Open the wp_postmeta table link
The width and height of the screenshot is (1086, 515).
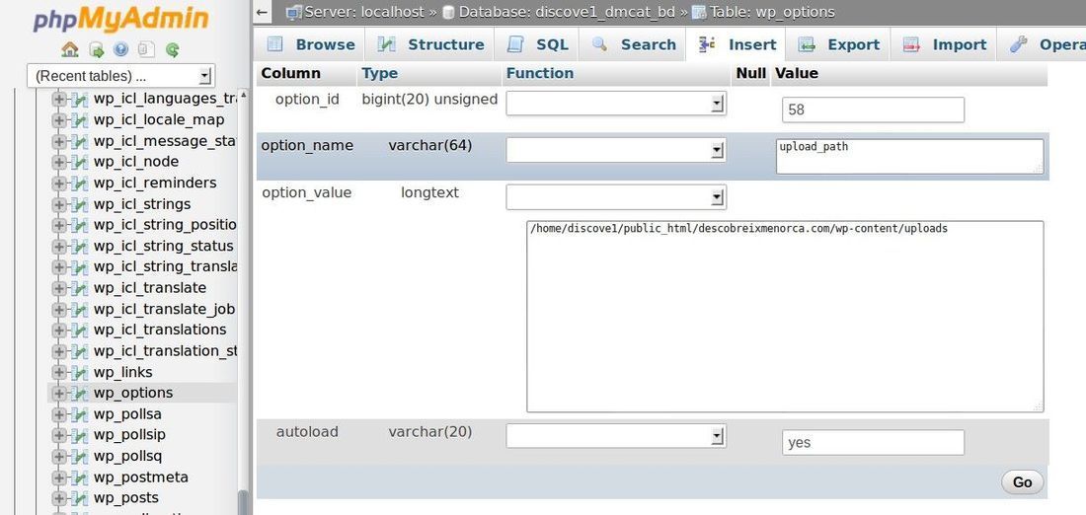click(x=140, y=478)
